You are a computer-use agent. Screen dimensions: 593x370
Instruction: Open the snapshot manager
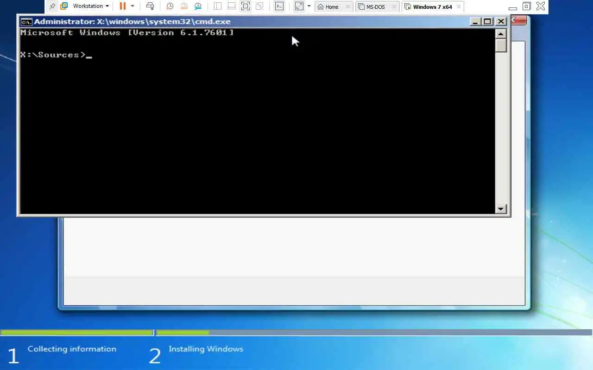(198, 6)
